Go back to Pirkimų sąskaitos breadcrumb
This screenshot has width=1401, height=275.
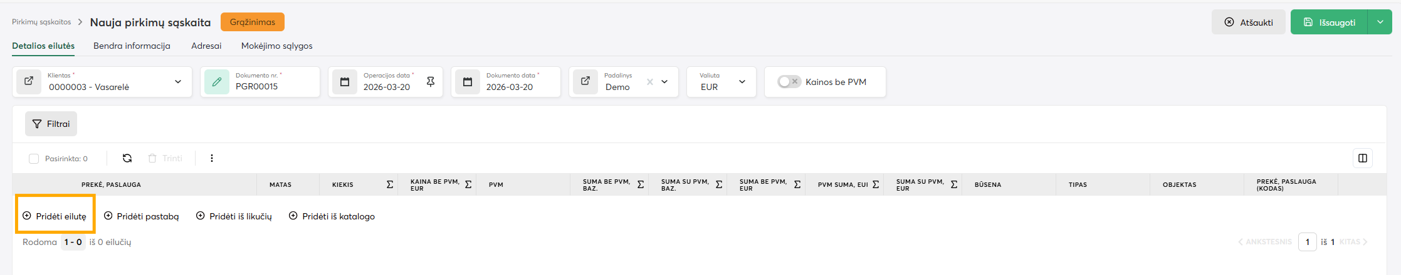41,22
